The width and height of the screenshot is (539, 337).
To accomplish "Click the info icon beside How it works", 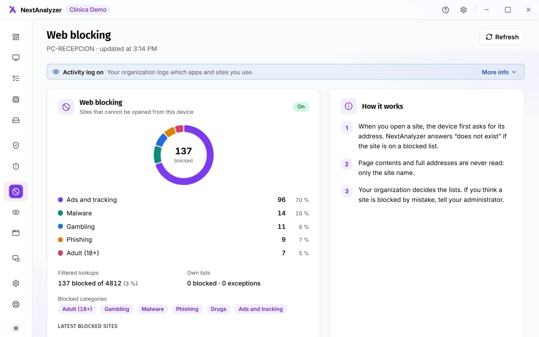I will (349, 106).
